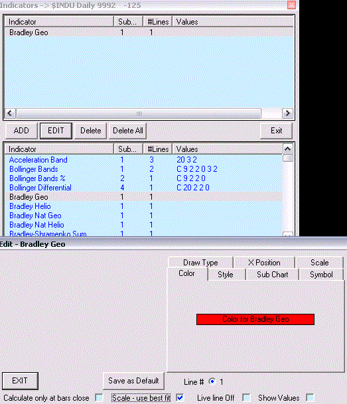Viewport: 347px width, 404px height.
Task: Close the Indicators window with red X
Action: [x=291, y=5]
